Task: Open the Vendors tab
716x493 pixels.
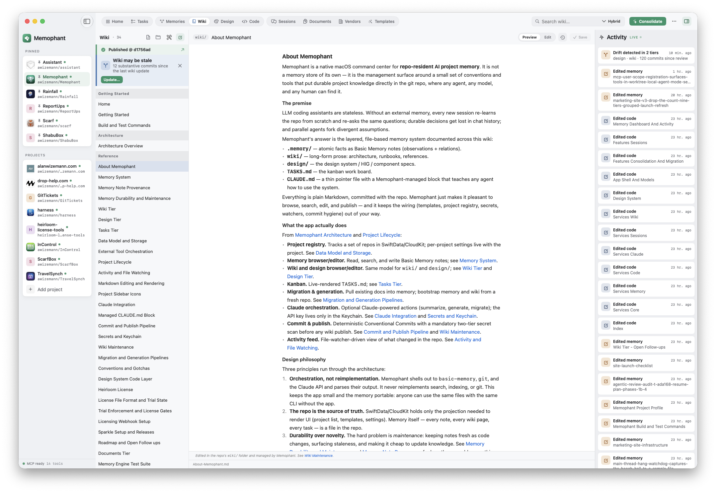Action: 350,21
